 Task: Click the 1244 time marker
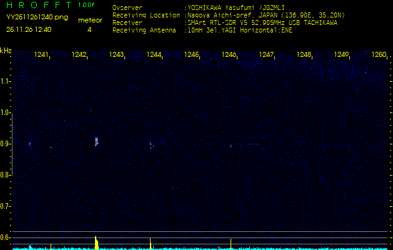[x=154, y=55]
